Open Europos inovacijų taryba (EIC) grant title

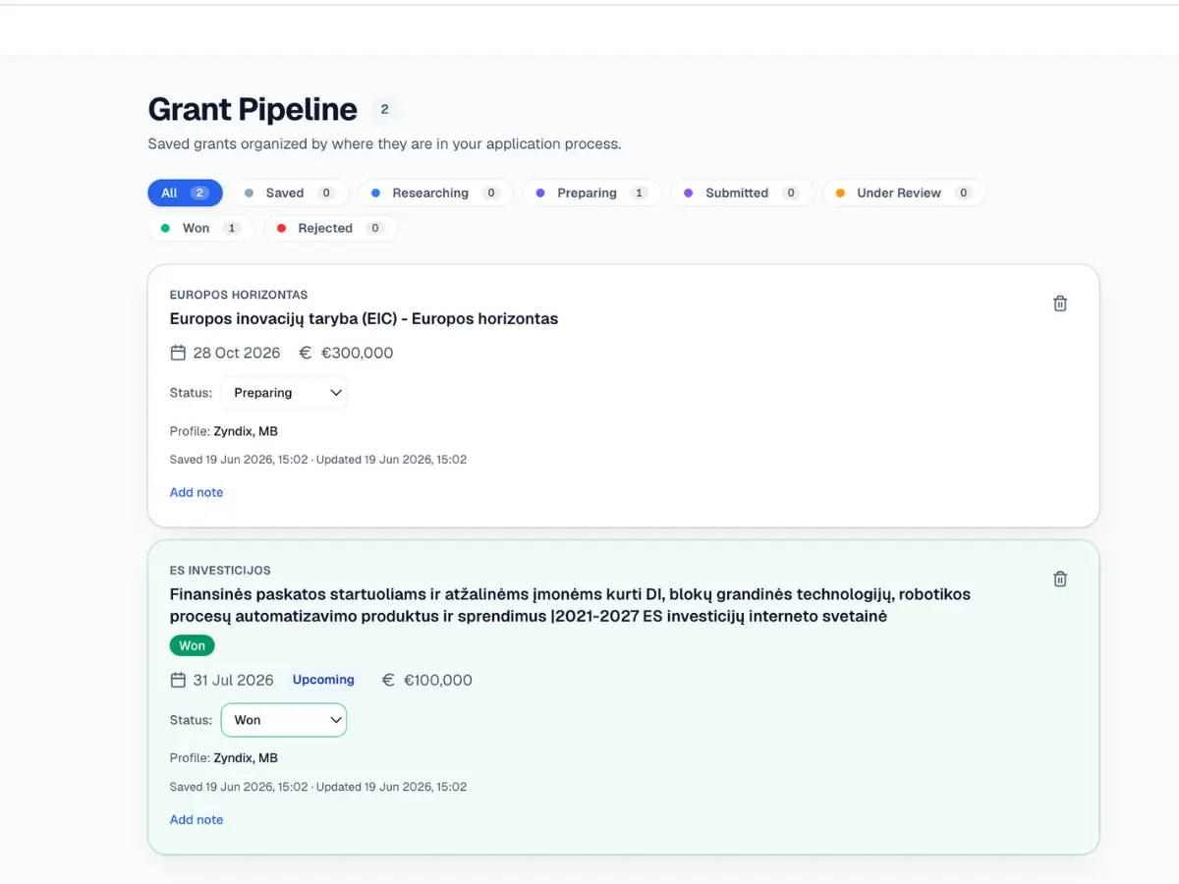click(x=364, y=318)
